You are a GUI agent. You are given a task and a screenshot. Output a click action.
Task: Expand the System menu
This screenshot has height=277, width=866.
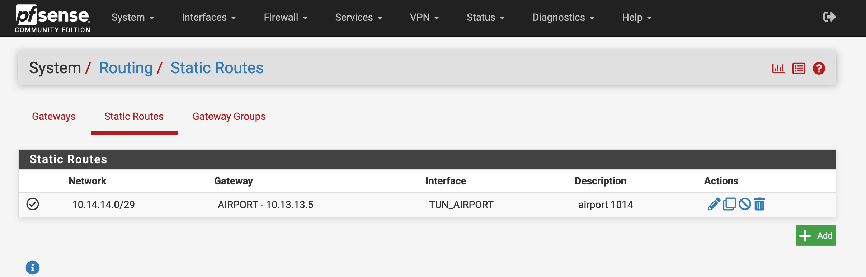133,17
